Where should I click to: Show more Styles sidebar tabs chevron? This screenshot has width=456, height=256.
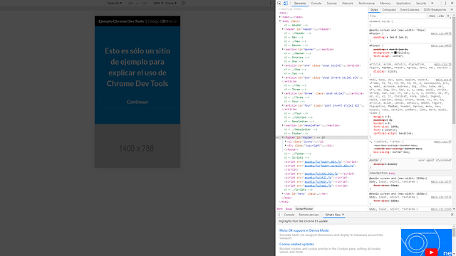click(452, 9)
